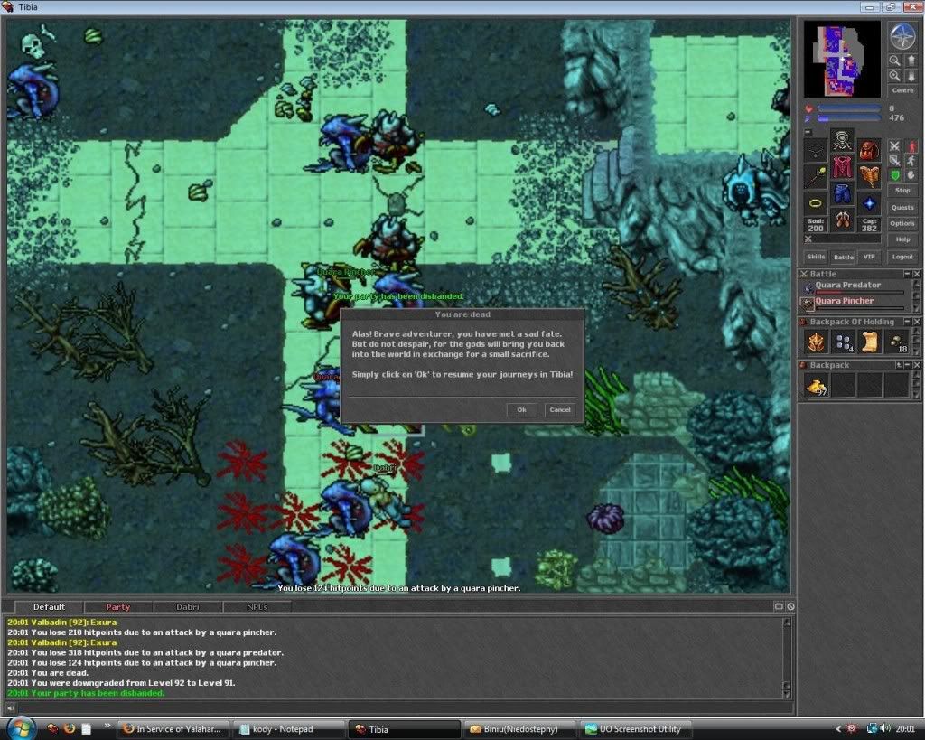This screenshot has height=740, width=925.
Task: Click the Quara Predator creature icon in Battle list
Action: tap(807, 287)
